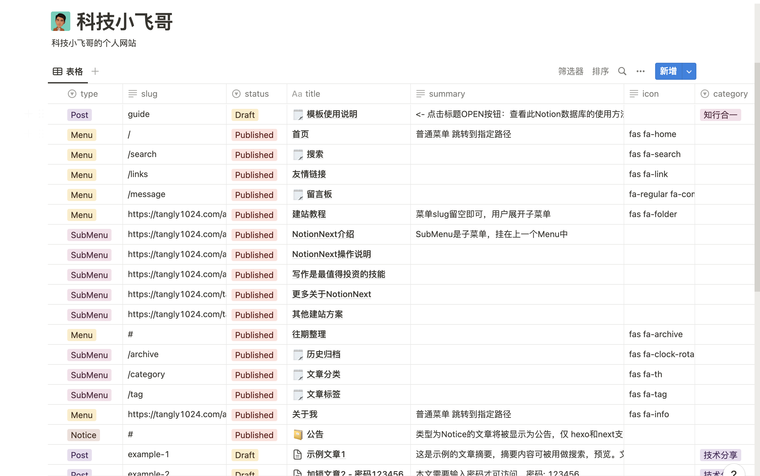Open the NotionNext介绍 page title link
The image size is (760, 476).
323,234
